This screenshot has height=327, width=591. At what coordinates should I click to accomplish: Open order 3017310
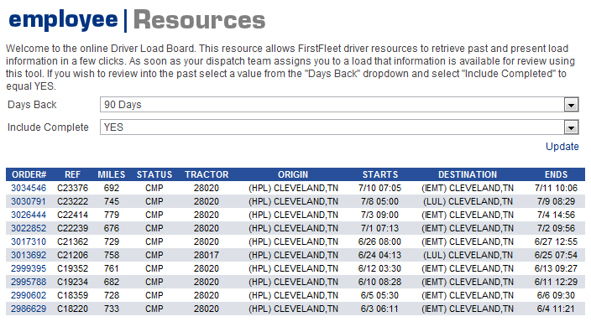29,242
